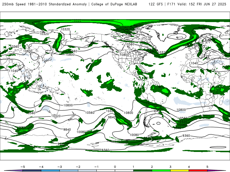Click the '2' colorbar label
The image size is (230, 172).
[152, 167]
